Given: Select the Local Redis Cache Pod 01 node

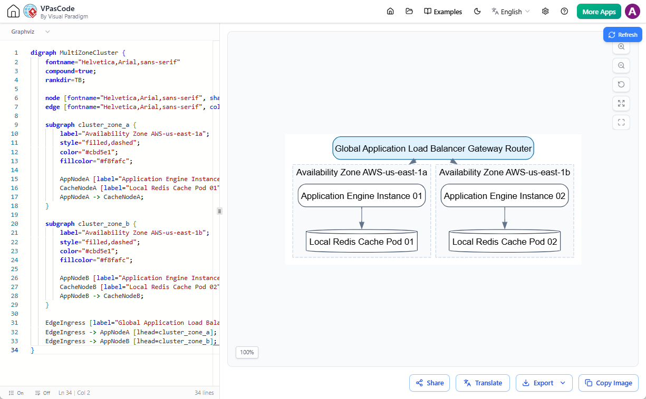Looking at the screenshot, I should 362,242.
